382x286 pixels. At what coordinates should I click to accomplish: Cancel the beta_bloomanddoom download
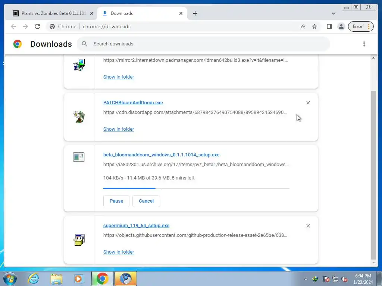pos(146,201)
